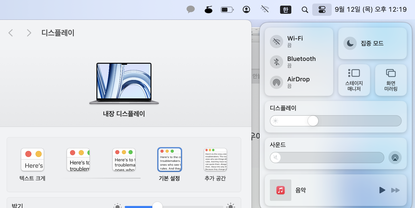Open the Korean input source 한 menu
This screenshot has height=208, width=415.
286,10
